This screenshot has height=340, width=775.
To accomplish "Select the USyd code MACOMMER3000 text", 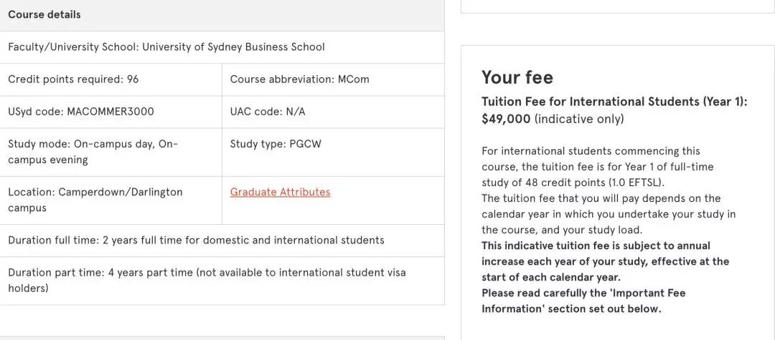I will click(x=81, y=112).
